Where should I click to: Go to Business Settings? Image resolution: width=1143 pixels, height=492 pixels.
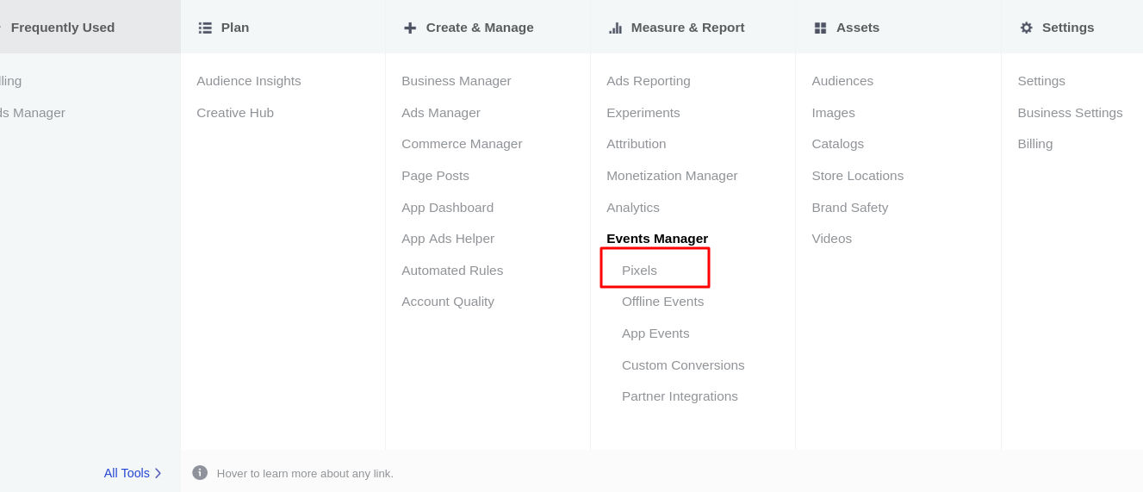click(1070, 113)
